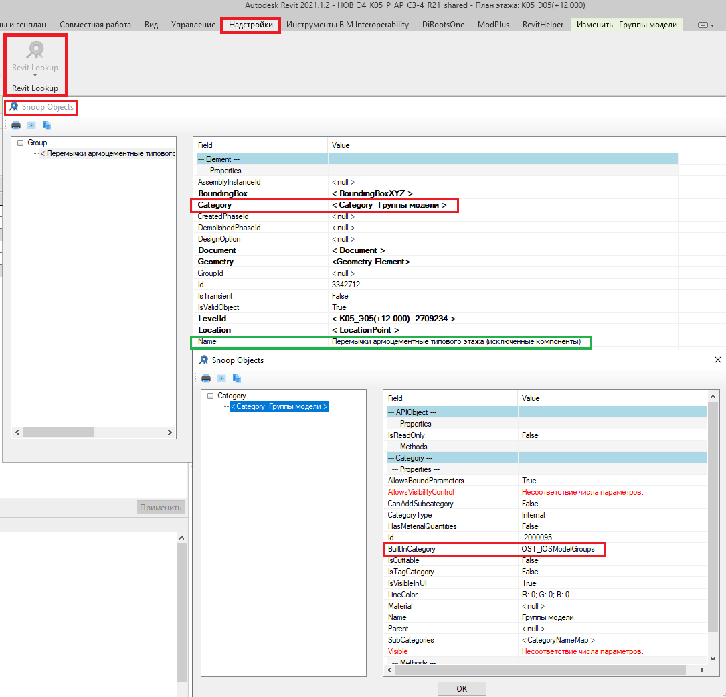The height and width of the screenshot is (697, 726).
Task: Collapse the Category tree node
Action: click(210, 396)
